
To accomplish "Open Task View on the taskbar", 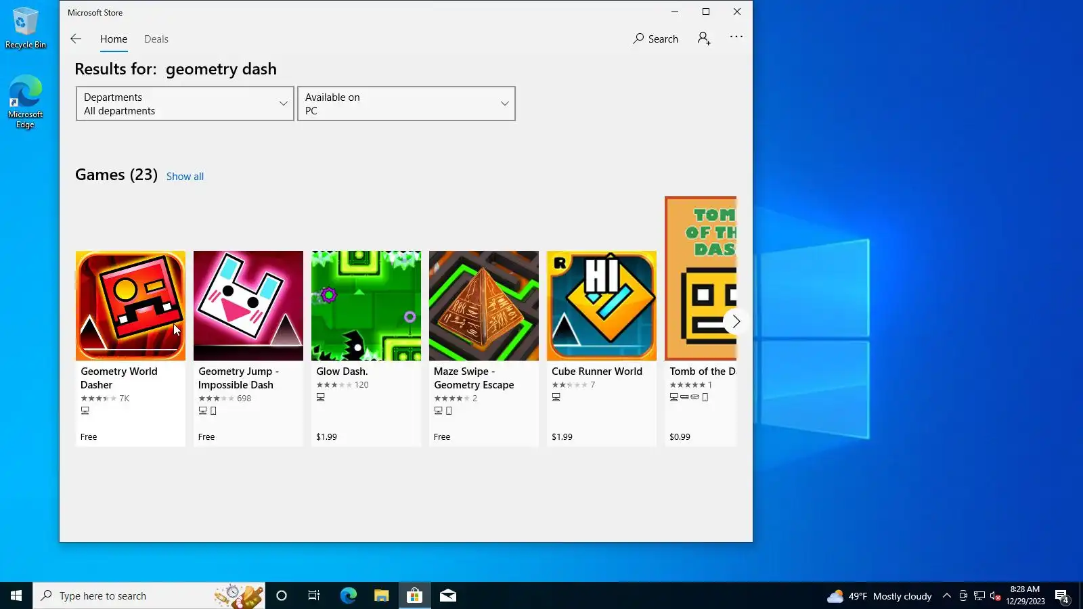I will point(314,595).
